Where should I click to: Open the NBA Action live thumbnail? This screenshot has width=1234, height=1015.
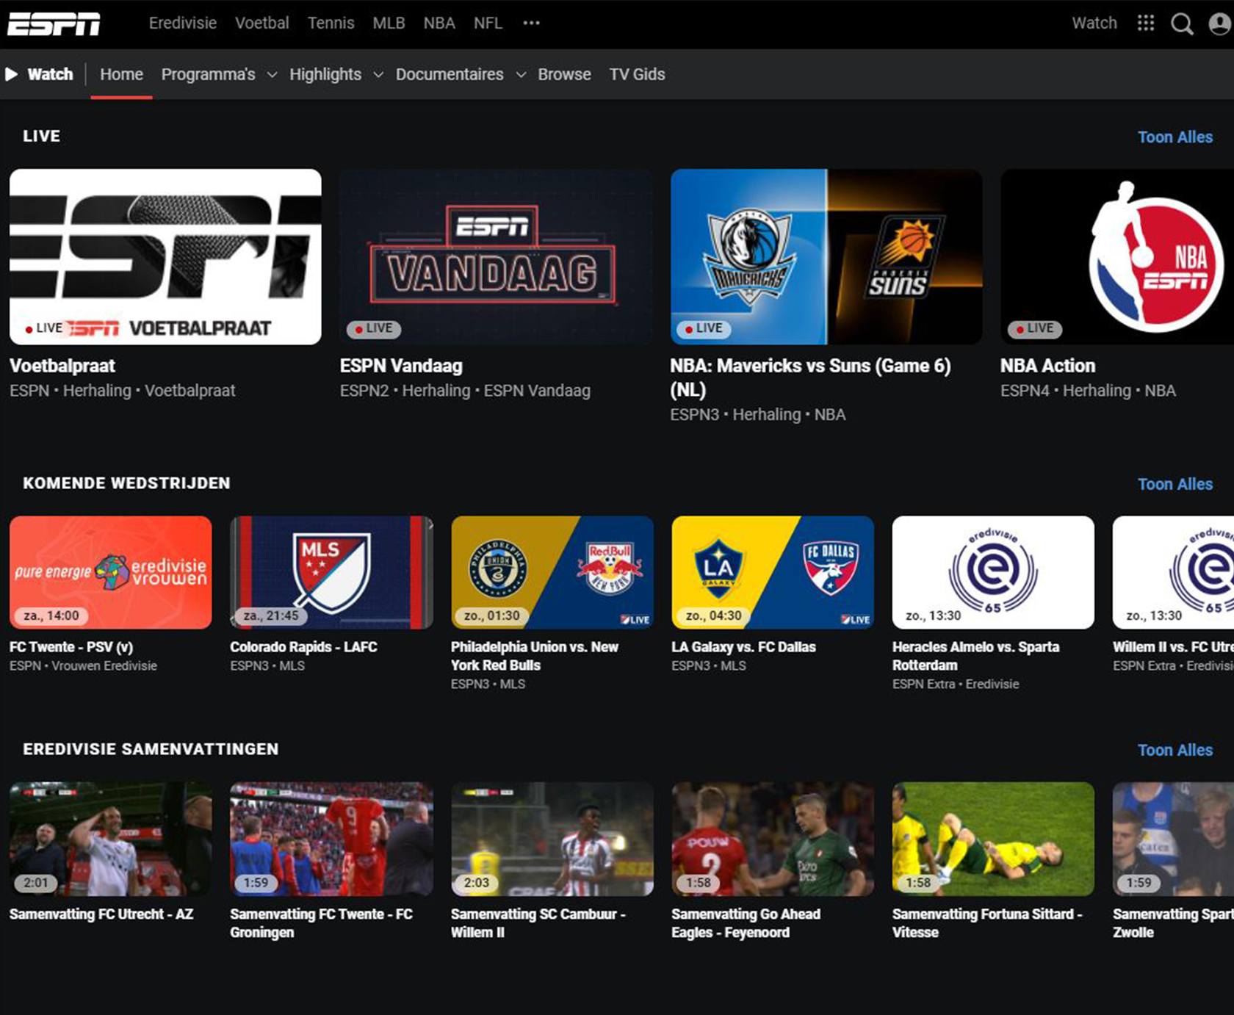click(1117, 256)
